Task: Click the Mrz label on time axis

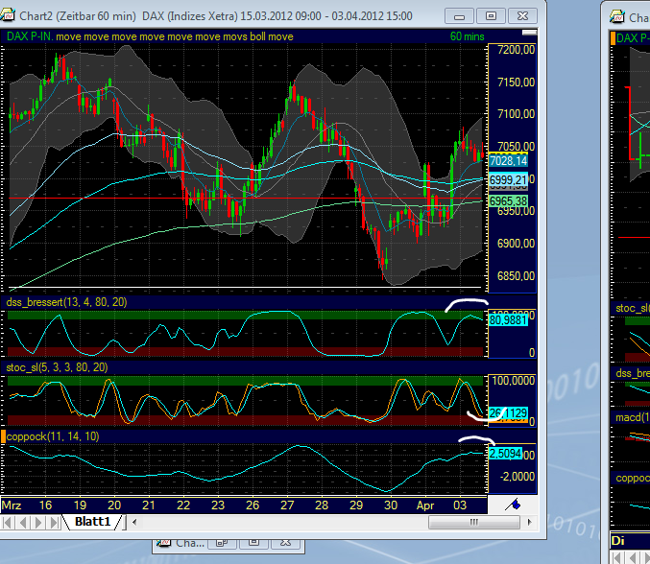Action: (x=12, y=505)
